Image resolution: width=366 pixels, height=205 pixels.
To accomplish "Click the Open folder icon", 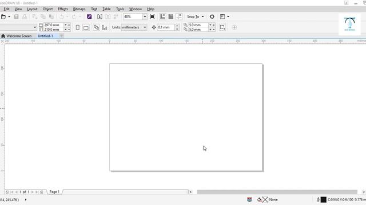I will [x=3, y=17].
